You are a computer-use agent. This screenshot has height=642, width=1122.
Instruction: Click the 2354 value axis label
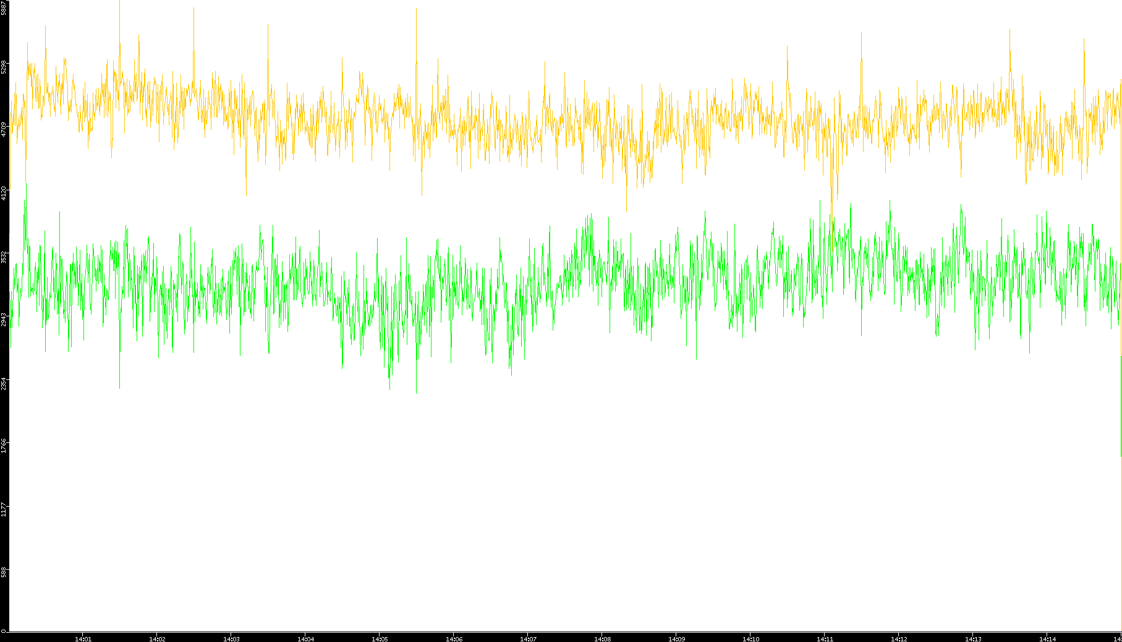pos(4,383)
